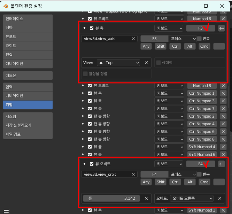Reset the 오비트 오른쪽 property with X
The image size is (232, 214).
click(x=220, y=198)
